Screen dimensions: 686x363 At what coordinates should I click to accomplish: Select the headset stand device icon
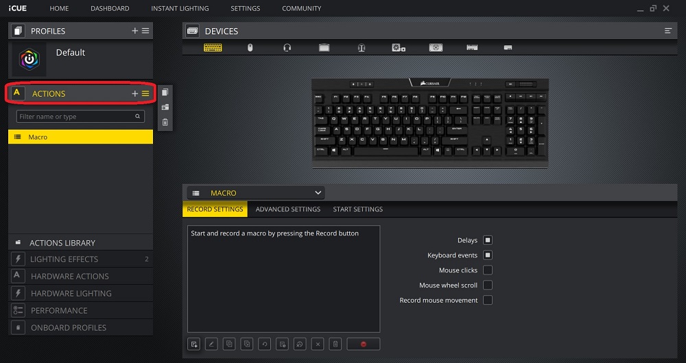click(361, 47)
